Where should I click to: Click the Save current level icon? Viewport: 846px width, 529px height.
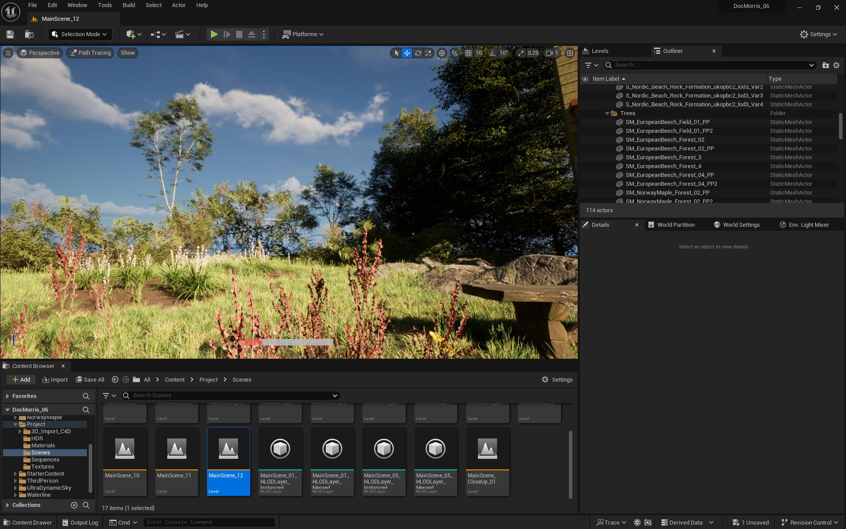[10, 34]
